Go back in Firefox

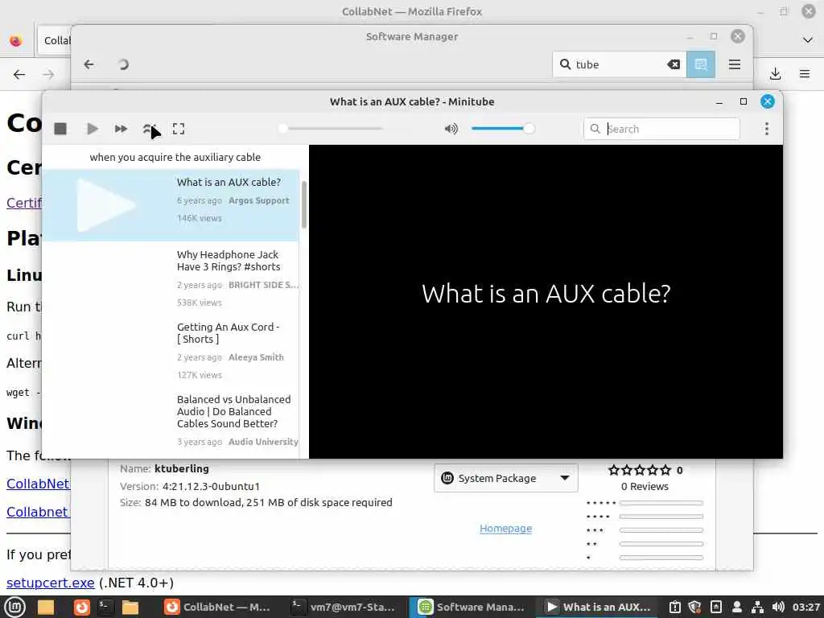tap(19, 74)
